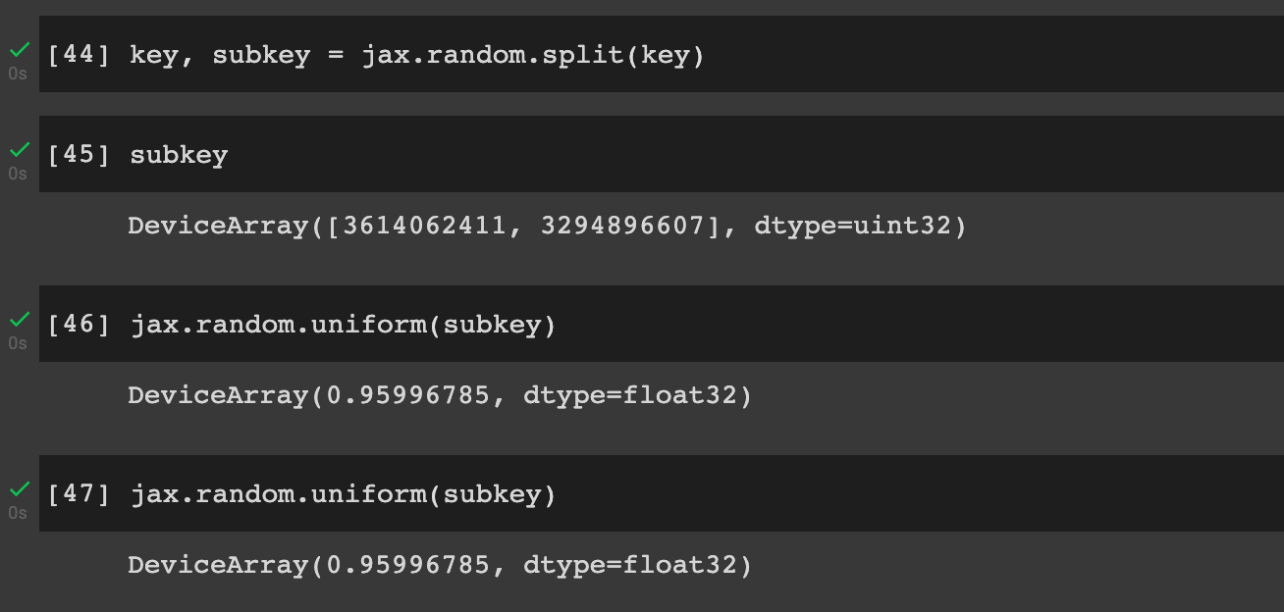Click 0.95996785 in cell [46] output

point(407,396)
